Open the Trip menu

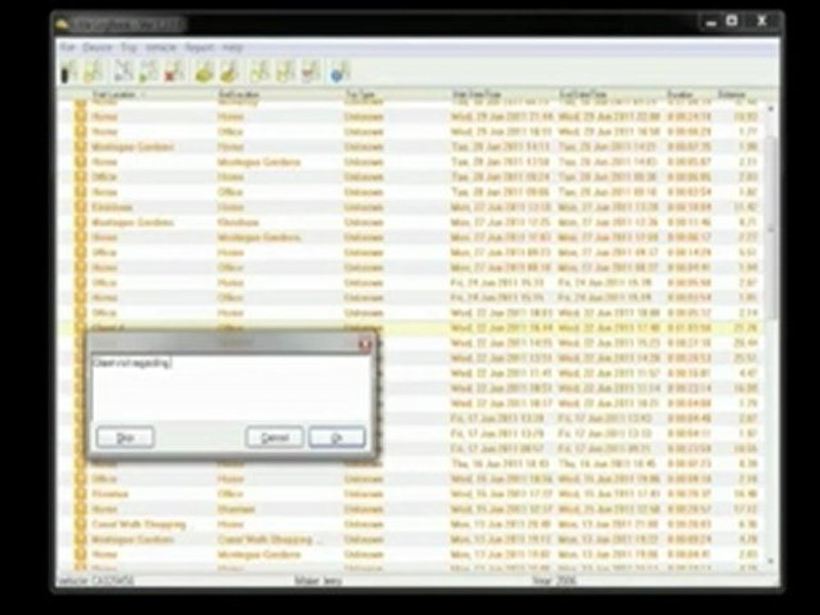coord(129,48)
